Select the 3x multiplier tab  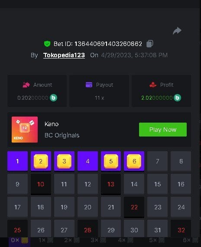pyautogui.click(x=98, y=240)
